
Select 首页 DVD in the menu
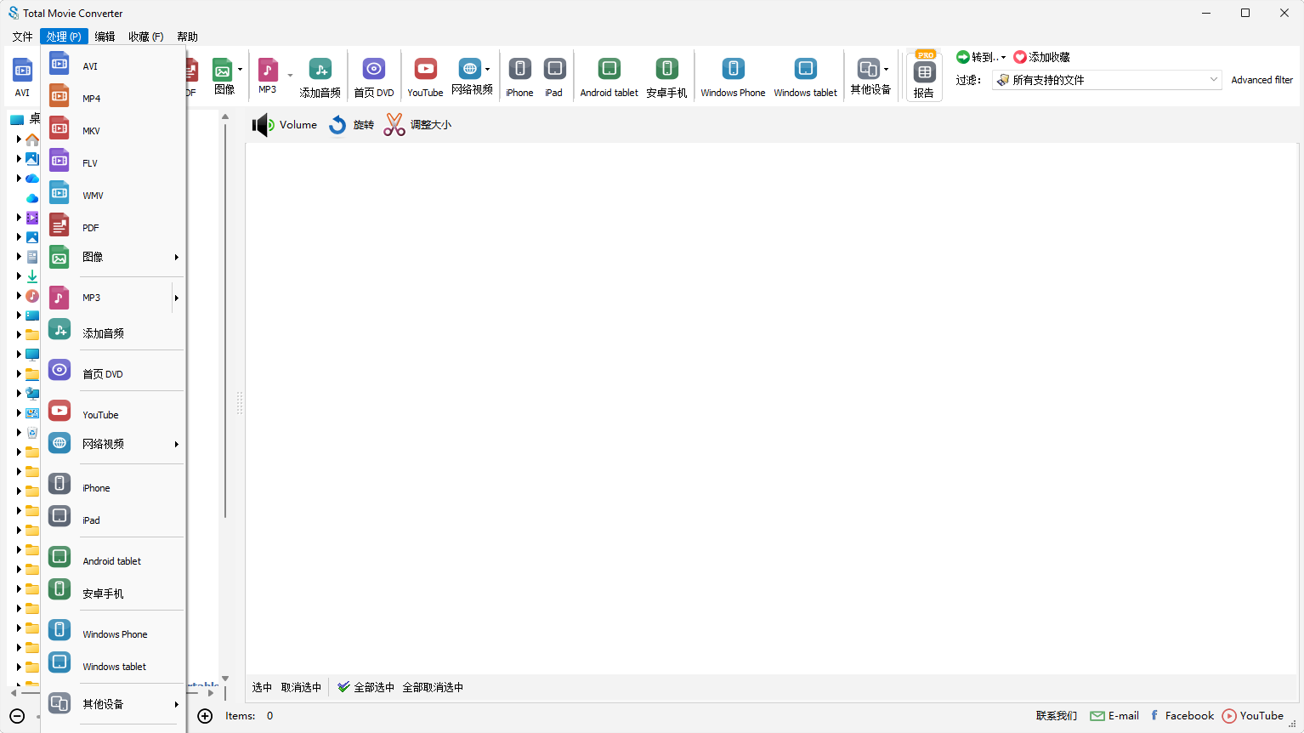click(113, 373)
